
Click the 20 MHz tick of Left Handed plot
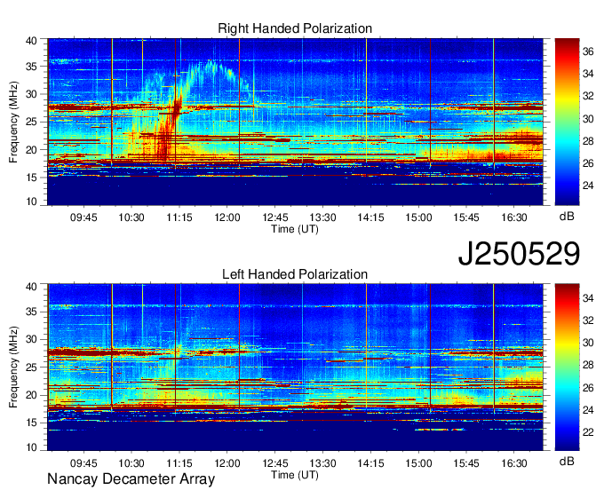point(31,395)
